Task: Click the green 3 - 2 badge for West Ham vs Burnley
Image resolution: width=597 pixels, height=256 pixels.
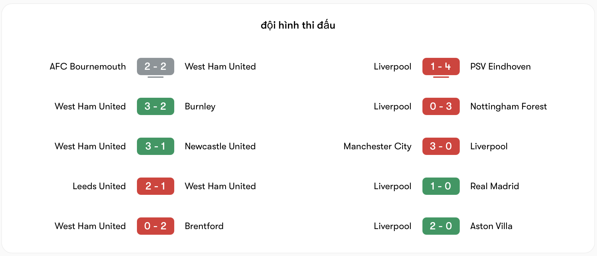Action: (155, 106)
